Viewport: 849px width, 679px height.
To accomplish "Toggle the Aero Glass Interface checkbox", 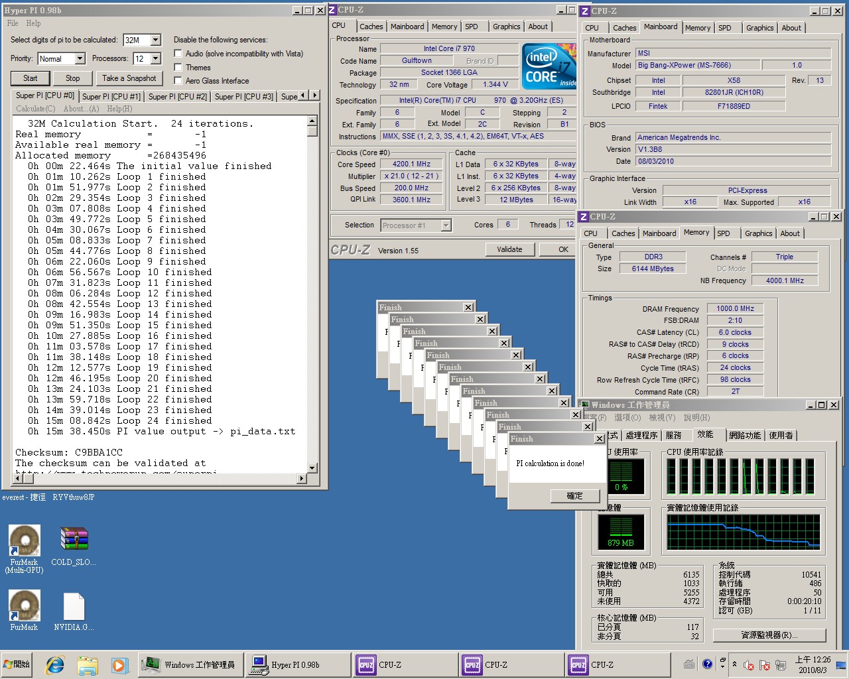I will 178,80.
